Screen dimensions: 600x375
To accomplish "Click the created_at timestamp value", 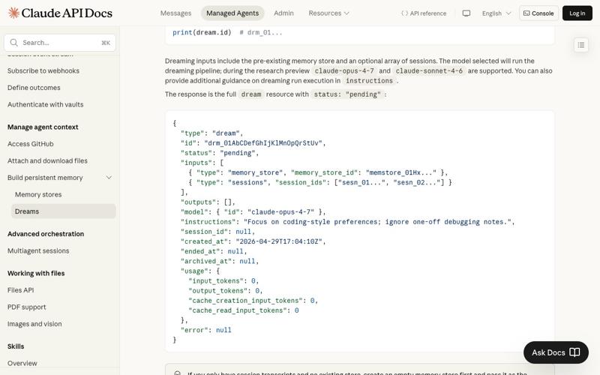I will (278, 241).
